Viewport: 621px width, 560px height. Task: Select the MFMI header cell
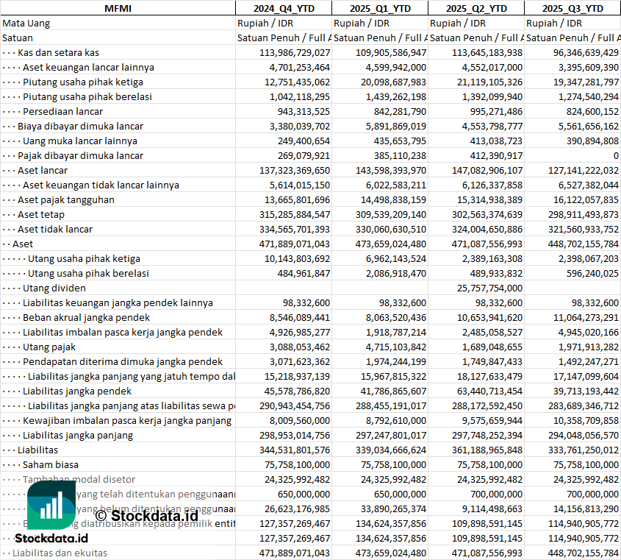pyautogui.click(x=118, y=8)
